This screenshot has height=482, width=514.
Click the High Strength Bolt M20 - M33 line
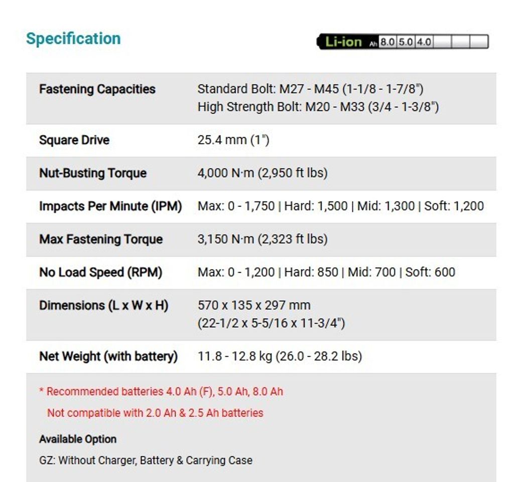[x=318, y=107]
